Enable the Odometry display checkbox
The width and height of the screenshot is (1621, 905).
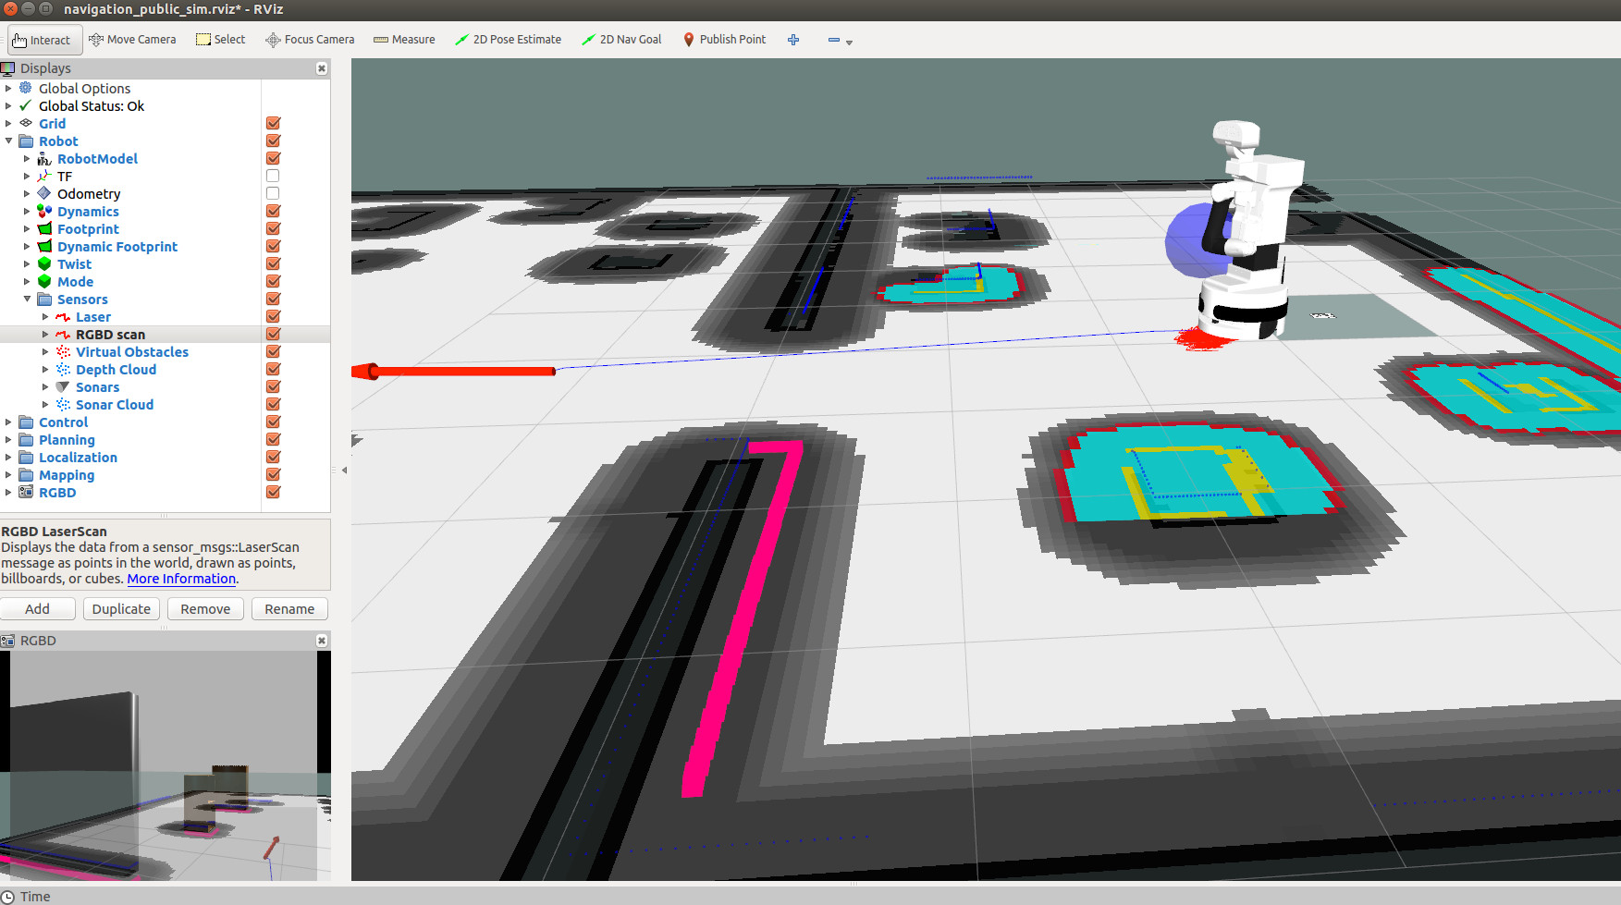pyautogui.click(x=273, y=194)
